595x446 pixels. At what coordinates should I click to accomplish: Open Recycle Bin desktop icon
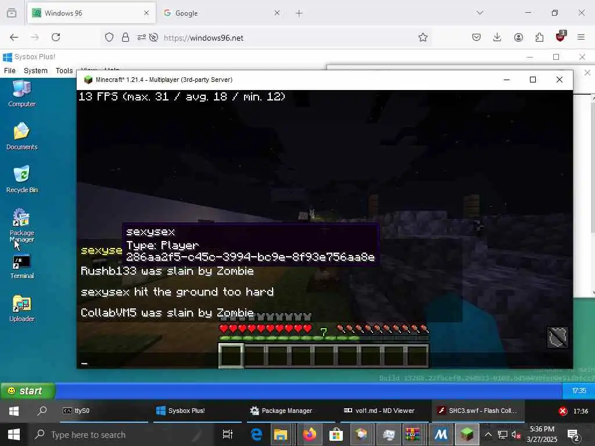tap(22, 179)
